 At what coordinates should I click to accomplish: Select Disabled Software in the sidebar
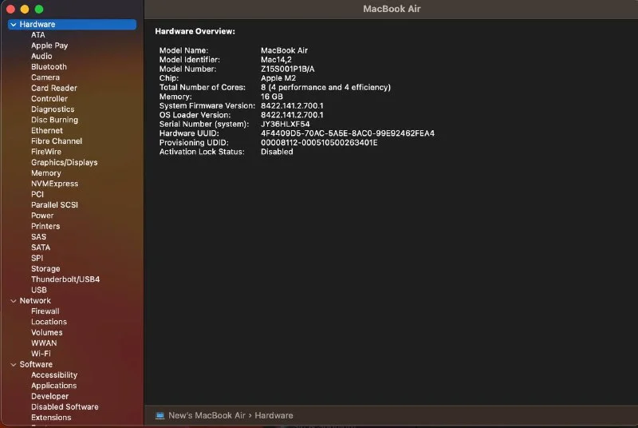tap(65, 407)
